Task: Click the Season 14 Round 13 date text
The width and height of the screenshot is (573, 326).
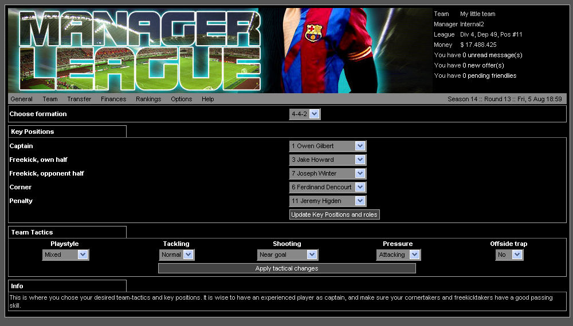Action: 505,99
